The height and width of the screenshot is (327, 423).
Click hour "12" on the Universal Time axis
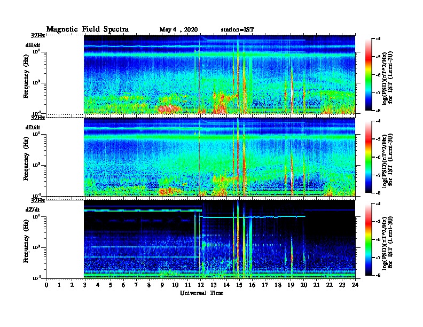pos(201,285)
